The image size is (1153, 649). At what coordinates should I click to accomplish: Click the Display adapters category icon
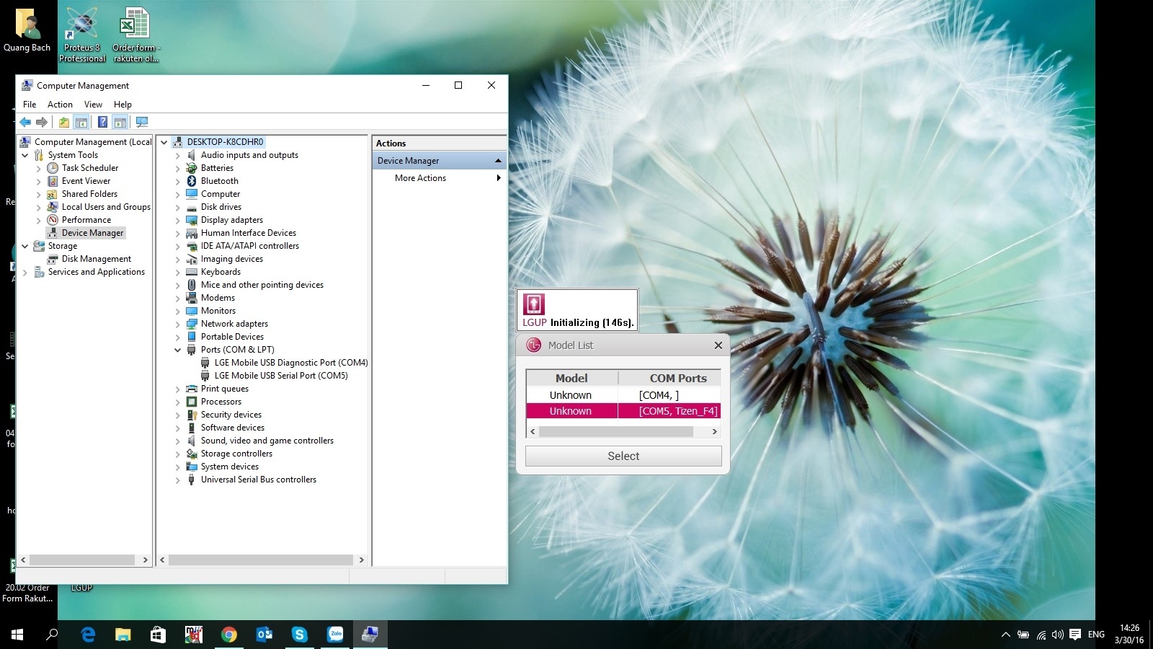pyautogui.click(x=192, y=220)
